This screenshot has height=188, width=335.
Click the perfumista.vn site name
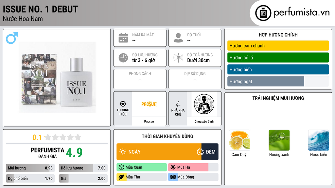tap(302, 12)
